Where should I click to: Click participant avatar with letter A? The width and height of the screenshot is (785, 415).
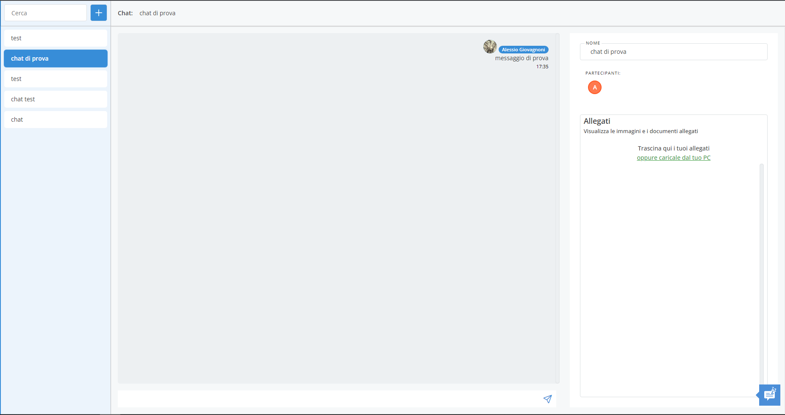click(x=594, y=87)
